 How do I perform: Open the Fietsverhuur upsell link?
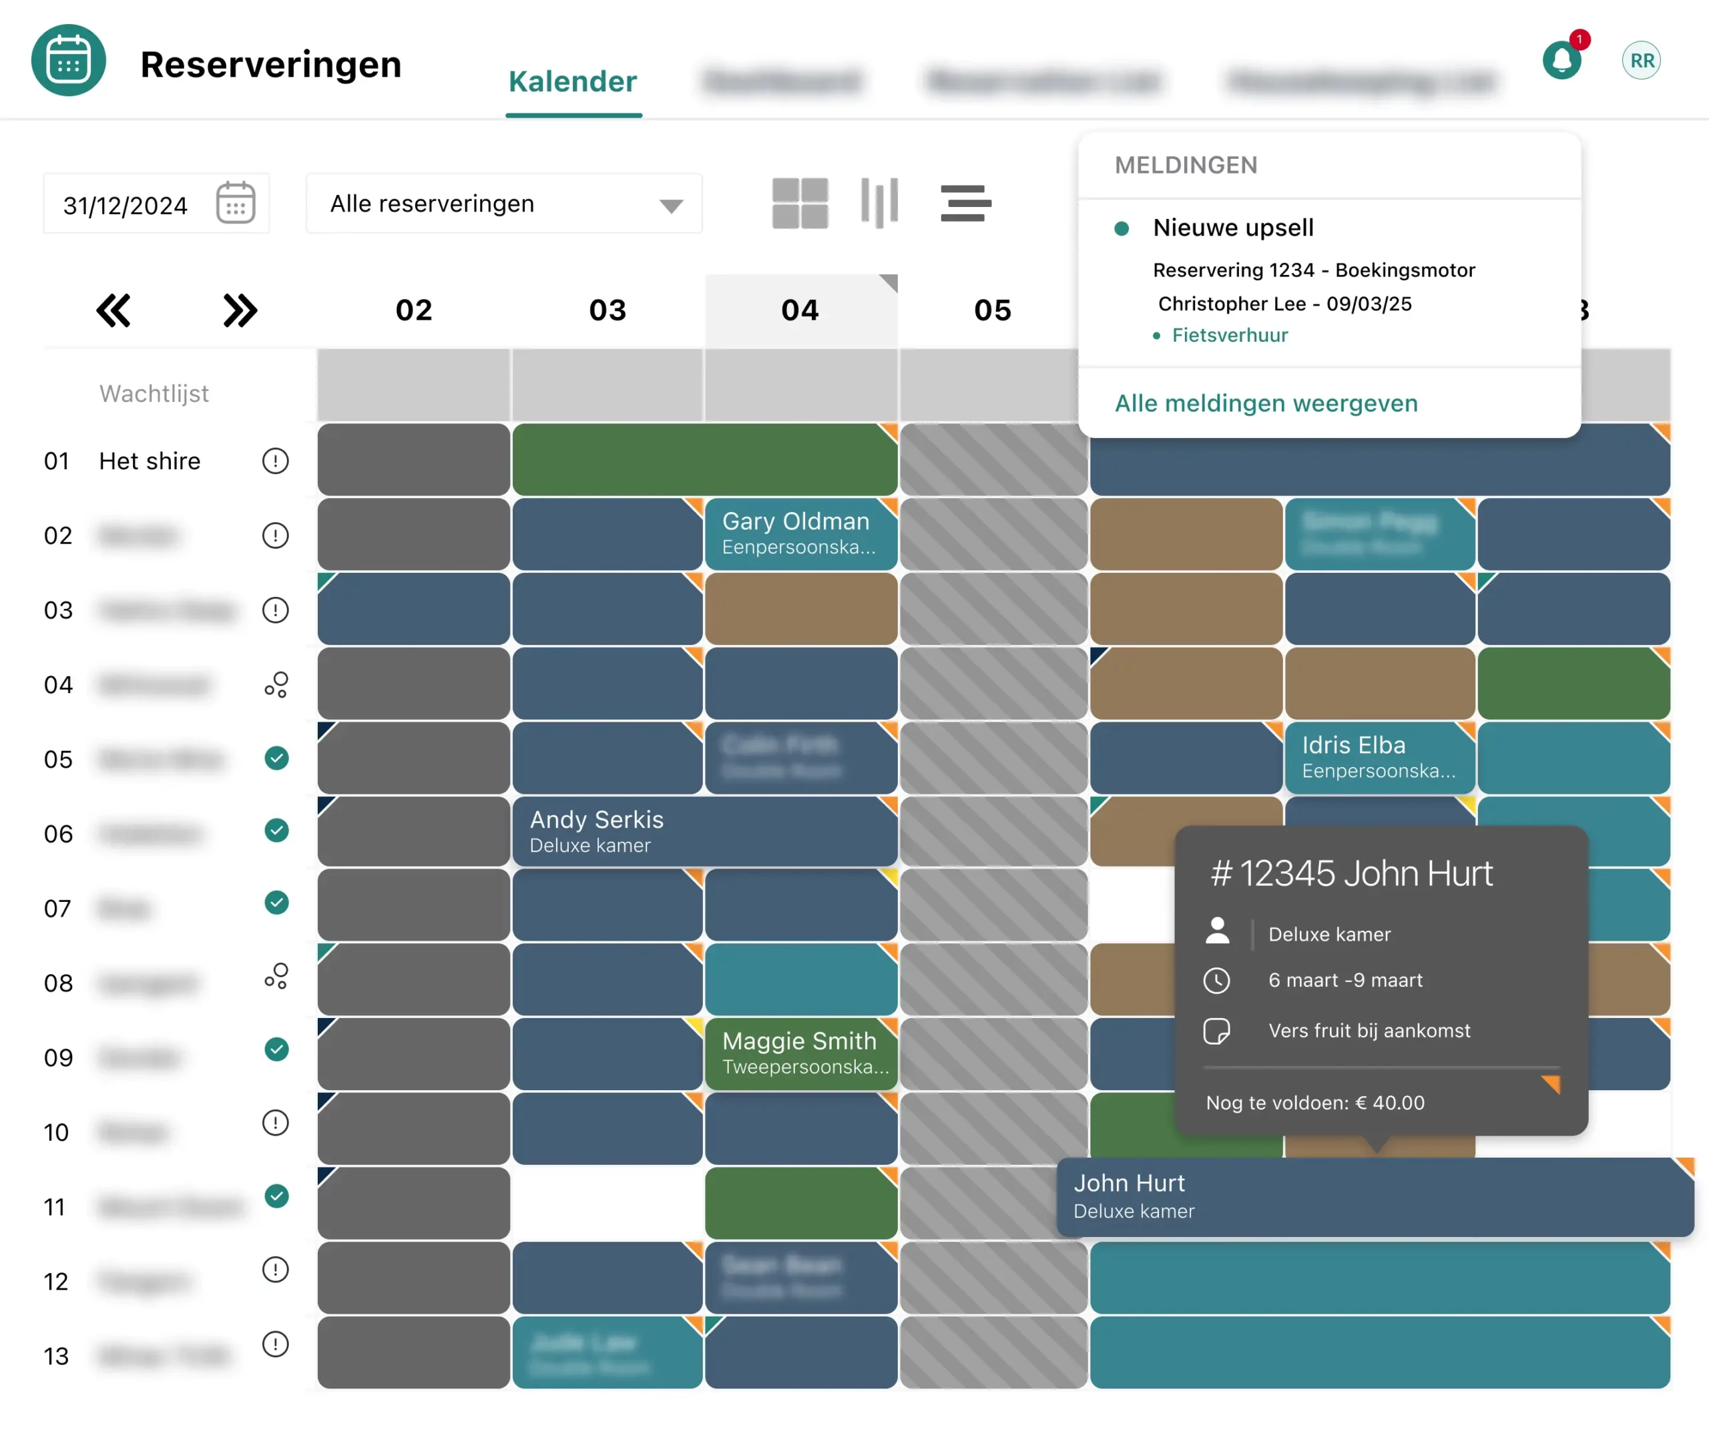click(x=1230, y=335)
